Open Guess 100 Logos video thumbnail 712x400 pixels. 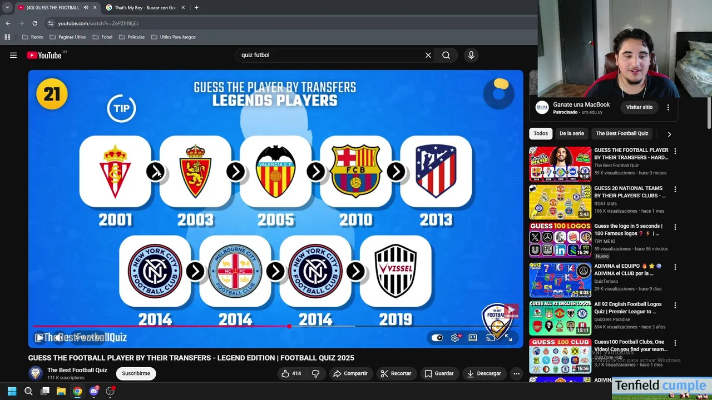pyautogui.click(x=560, y=240)
